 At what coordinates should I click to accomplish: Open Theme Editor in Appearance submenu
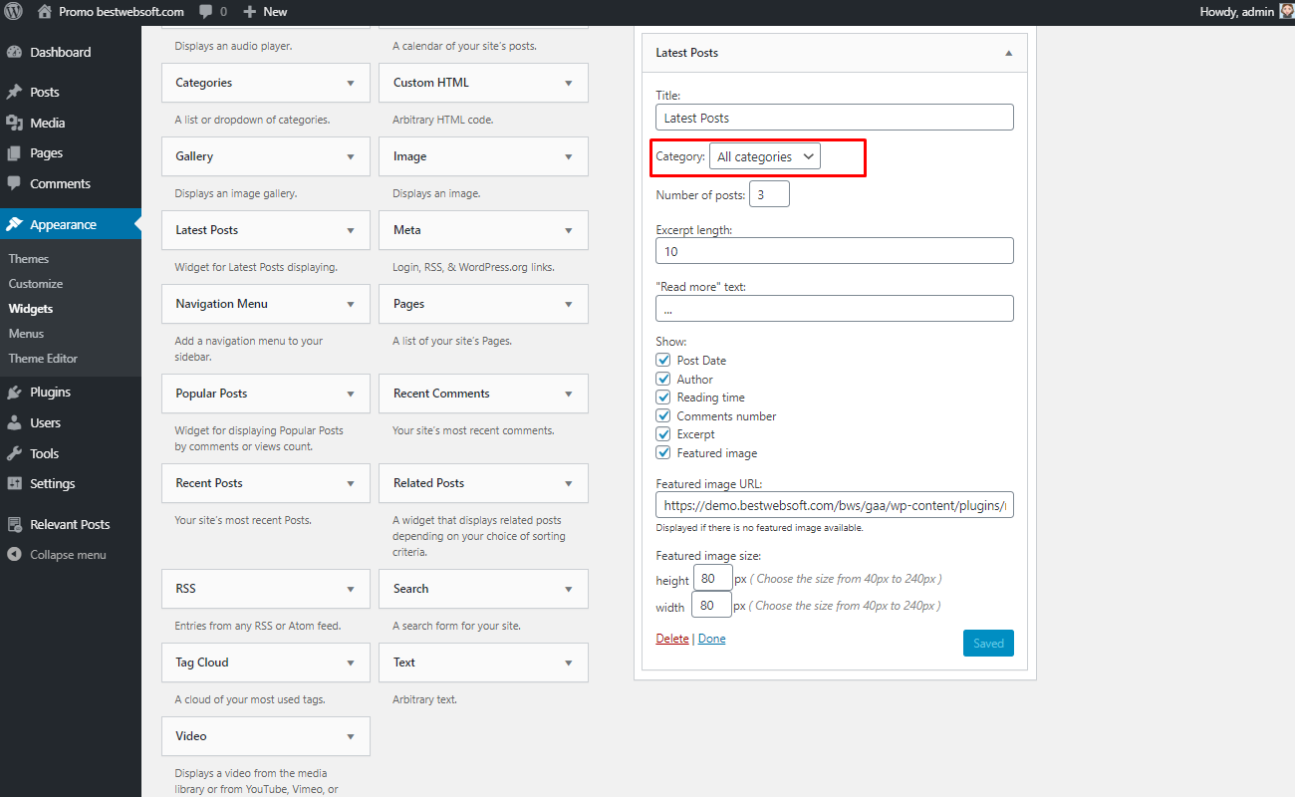[43, 359]
